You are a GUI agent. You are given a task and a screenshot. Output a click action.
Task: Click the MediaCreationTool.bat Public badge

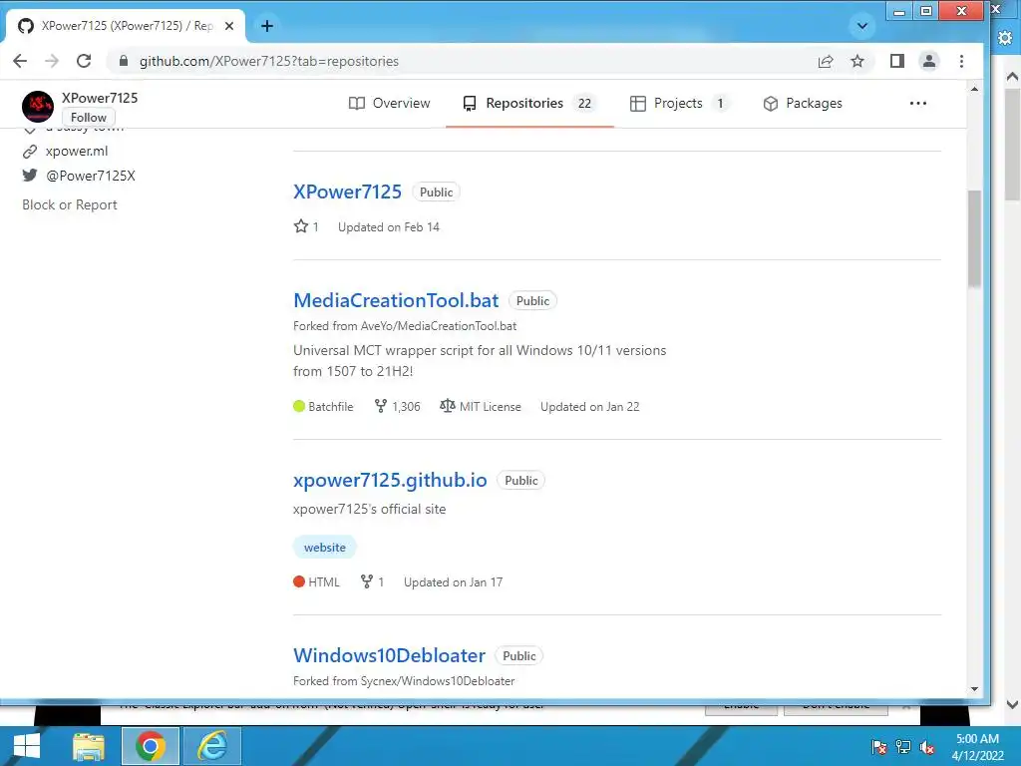(532, 301)
